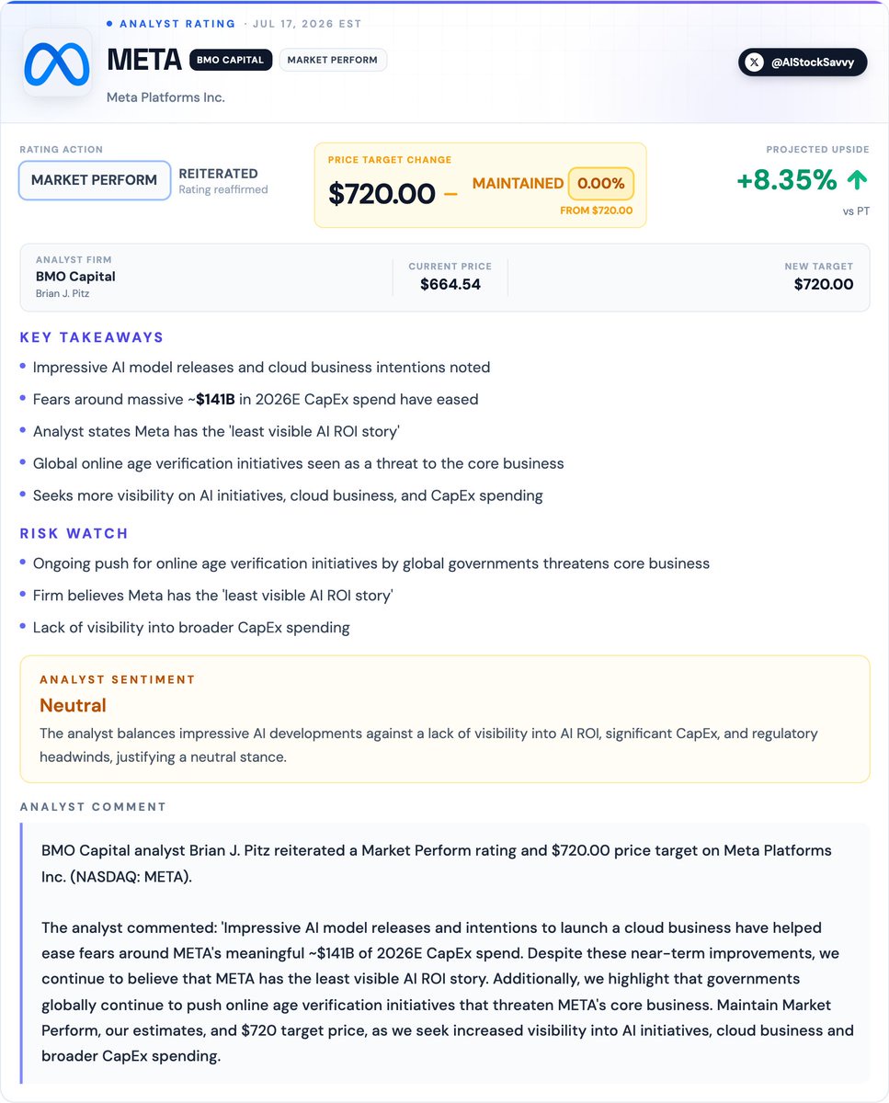
Task: Click the Brian J. Pitz analyst name
Action: [63, 294]
